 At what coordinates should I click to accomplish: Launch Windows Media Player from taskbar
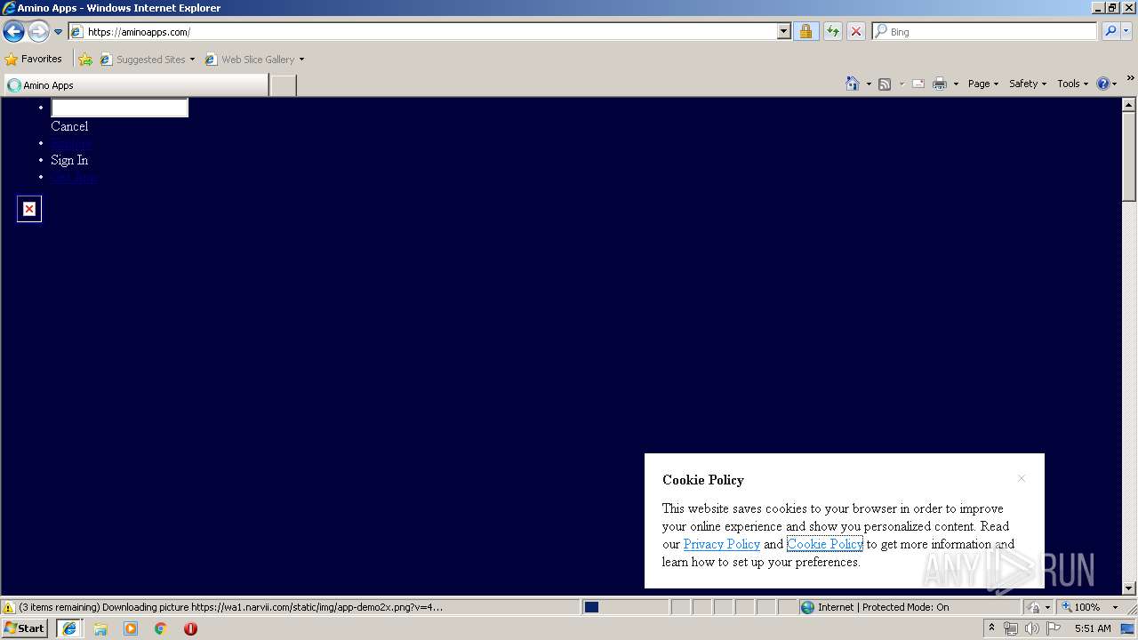(x=131, y=628)
